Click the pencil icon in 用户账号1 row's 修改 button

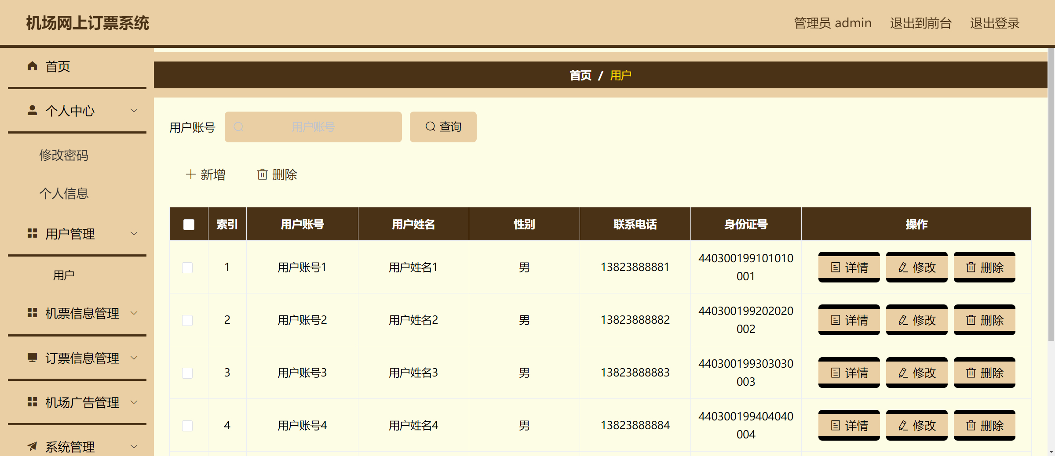[x=903, y=268]
